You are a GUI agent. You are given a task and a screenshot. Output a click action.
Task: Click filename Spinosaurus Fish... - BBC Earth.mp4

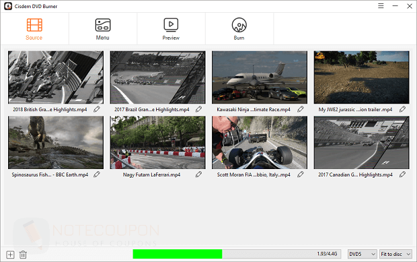point(50,174)
